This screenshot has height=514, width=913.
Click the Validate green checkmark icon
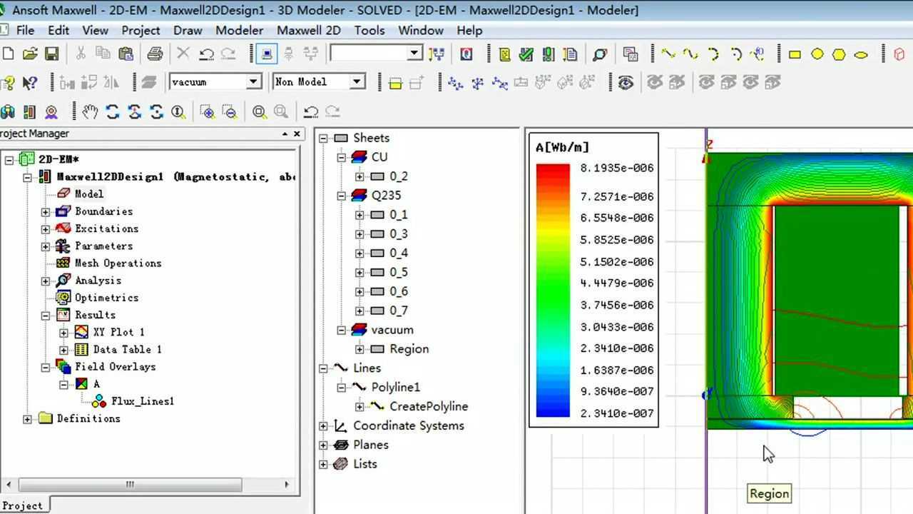(x=526, y=54)
